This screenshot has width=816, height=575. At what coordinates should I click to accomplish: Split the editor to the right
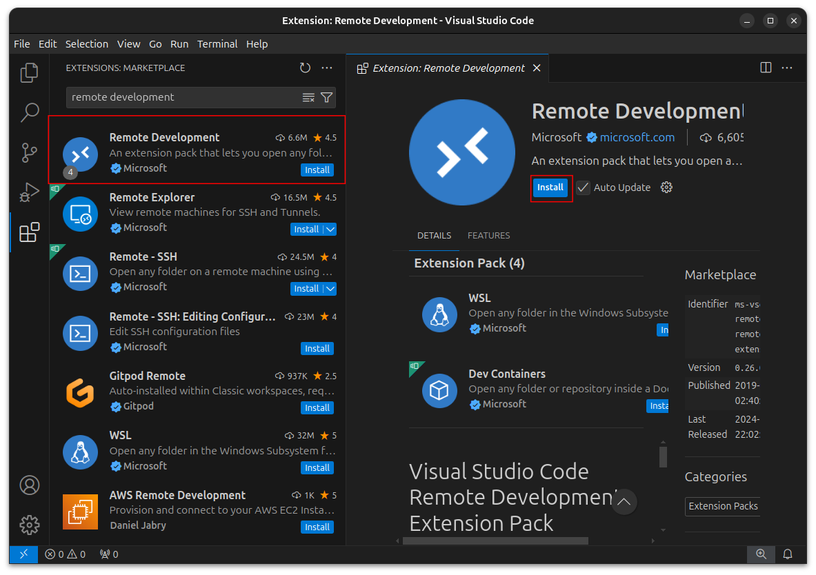point(766,68)
